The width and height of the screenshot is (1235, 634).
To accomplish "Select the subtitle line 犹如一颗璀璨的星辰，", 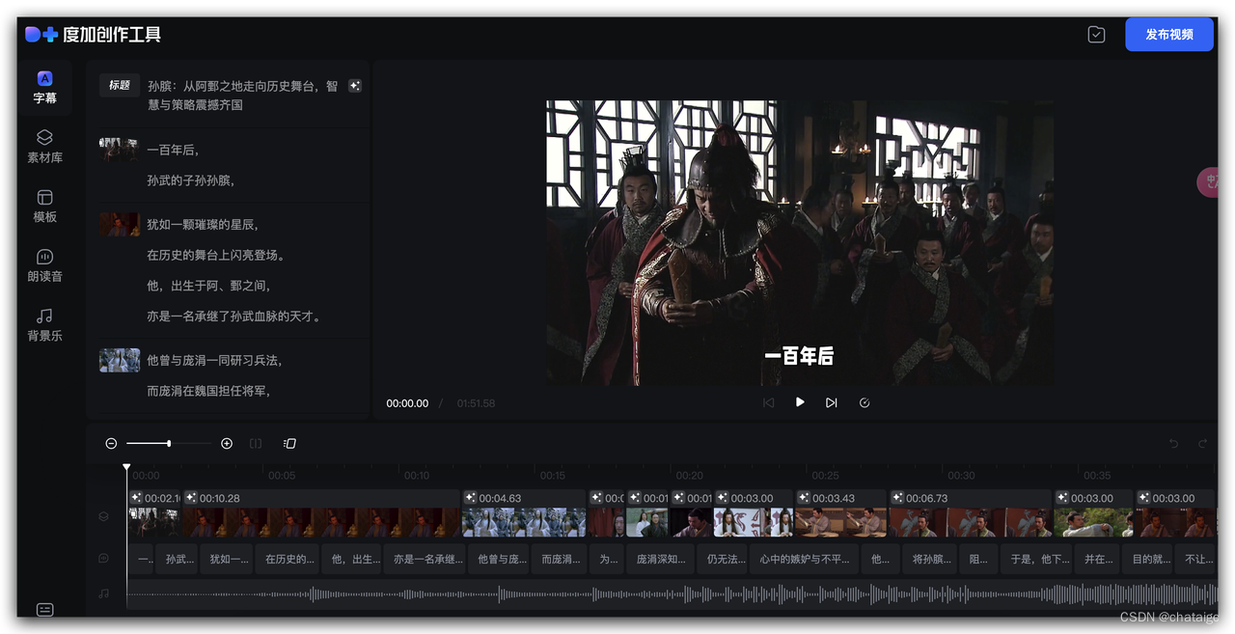I will pos(203,224).
